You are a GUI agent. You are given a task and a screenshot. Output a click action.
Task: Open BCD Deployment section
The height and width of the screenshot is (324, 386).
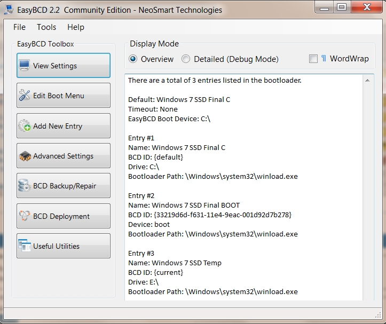pyautogui.click(x=64, y=216)
